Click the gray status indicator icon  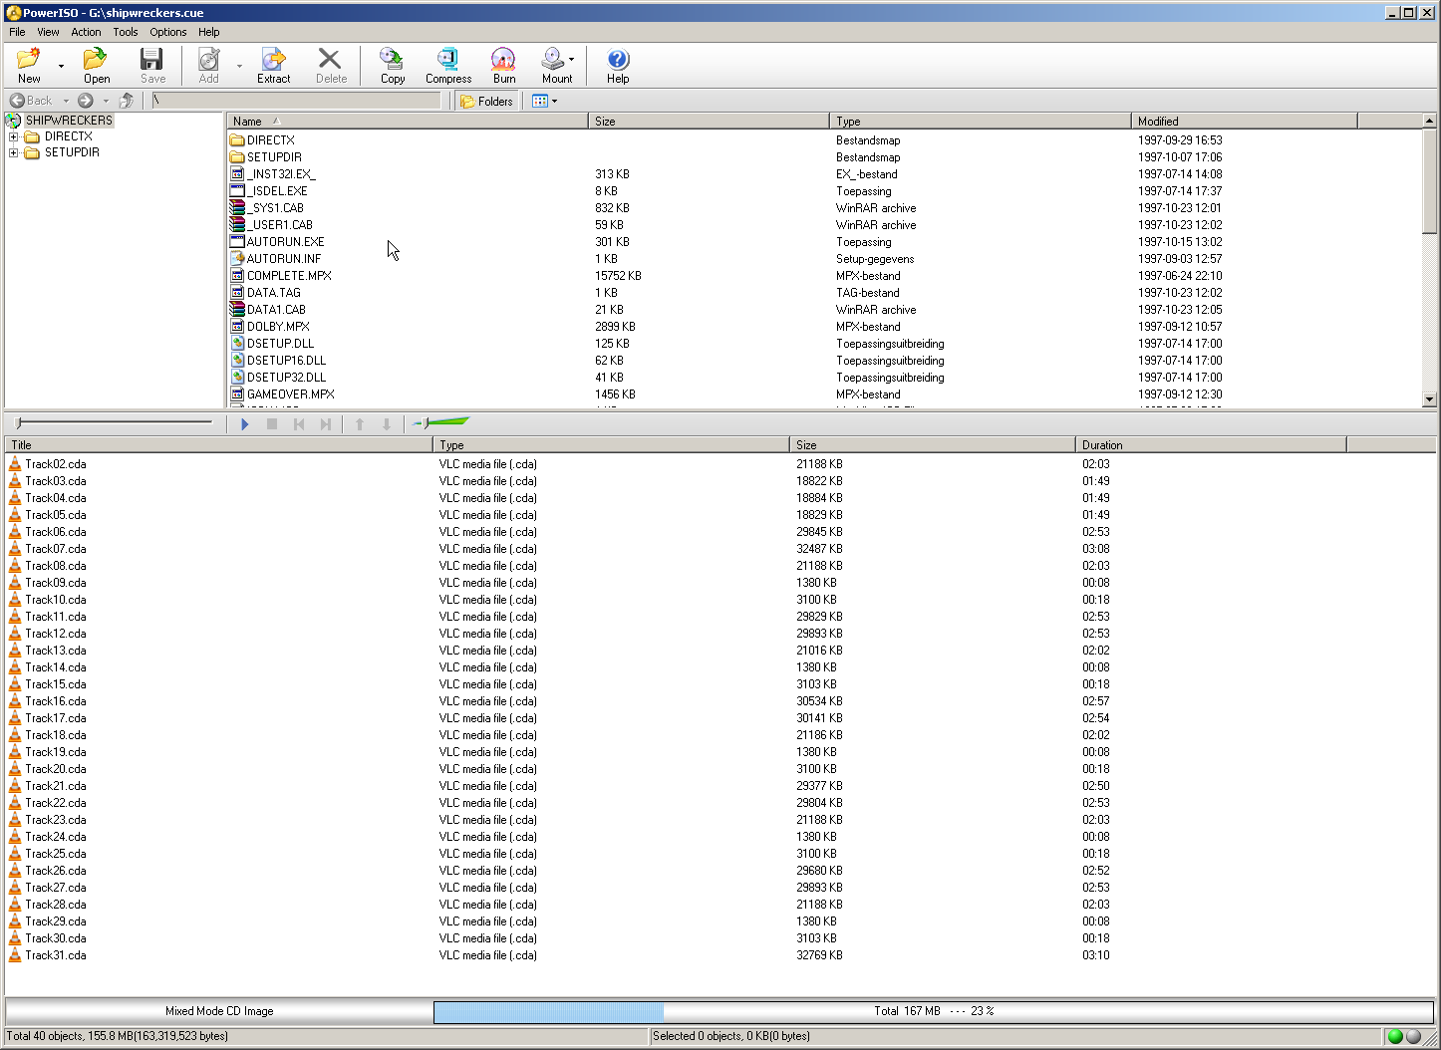[x=1413, y=1036]
